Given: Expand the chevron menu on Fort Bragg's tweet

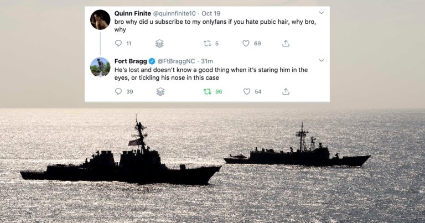Looking at the screenshot, I should coord(321,60).
